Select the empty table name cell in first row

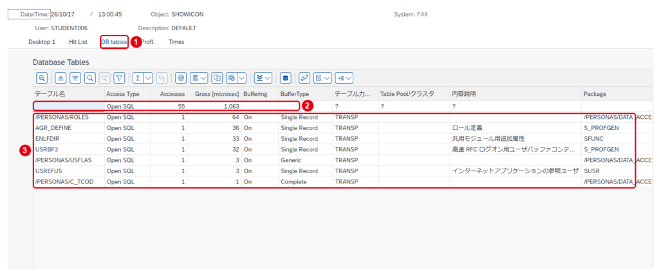[69, 106]
